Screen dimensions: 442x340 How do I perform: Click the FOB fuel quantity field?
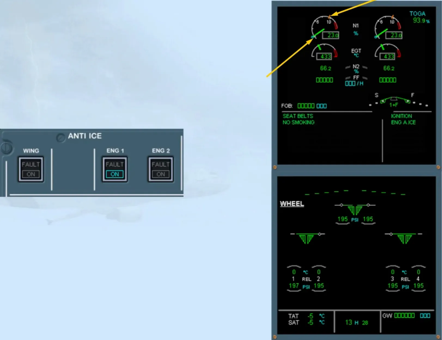coord(304,106)
